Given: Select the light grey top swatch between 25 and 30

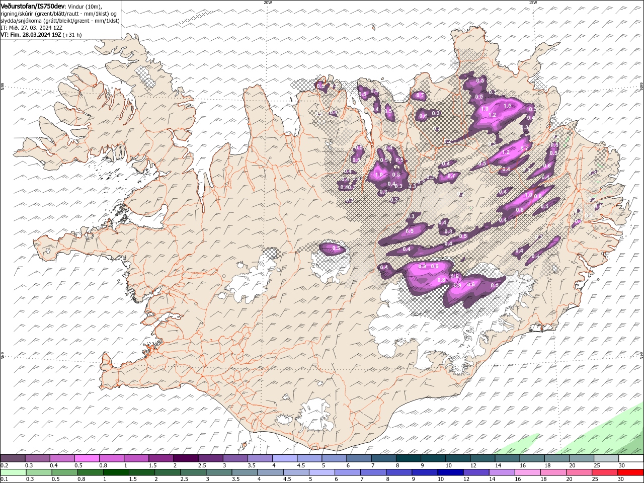Looking at the screenshot, I should [x=606, y=458].
